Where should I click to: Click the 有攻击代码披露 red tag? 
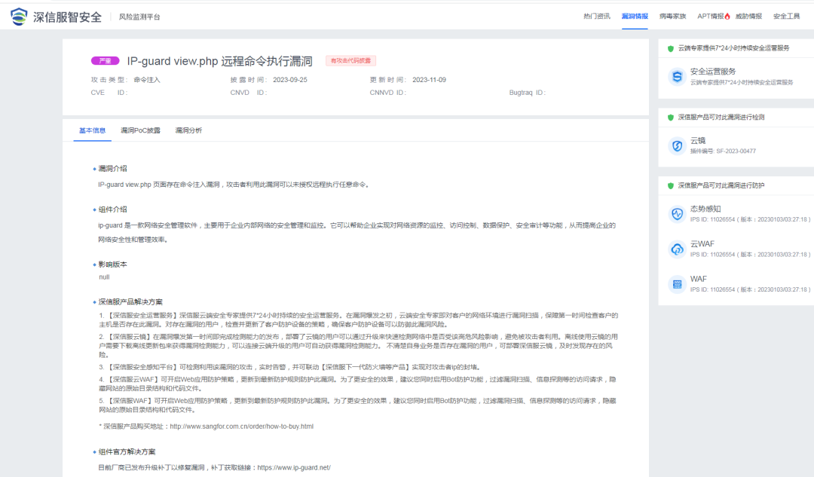(x=350, y=61)
